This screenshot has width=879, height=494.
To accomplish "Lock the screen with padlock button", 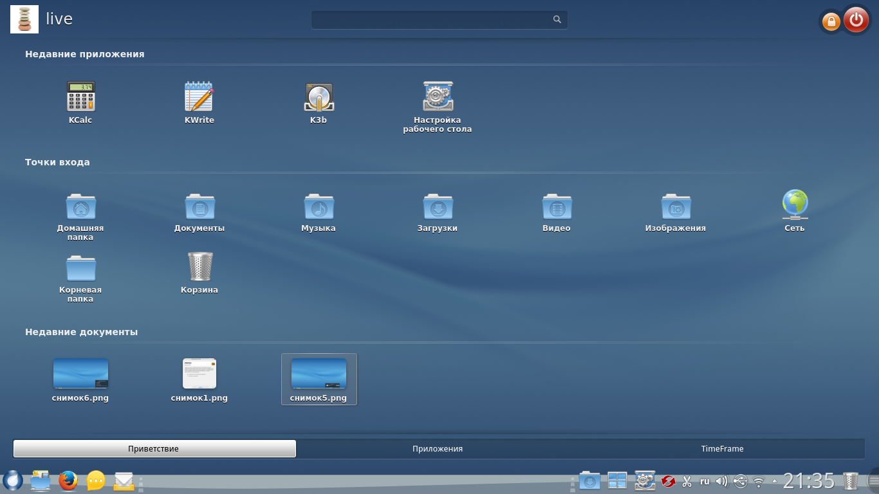I will [x=831, y=22].
